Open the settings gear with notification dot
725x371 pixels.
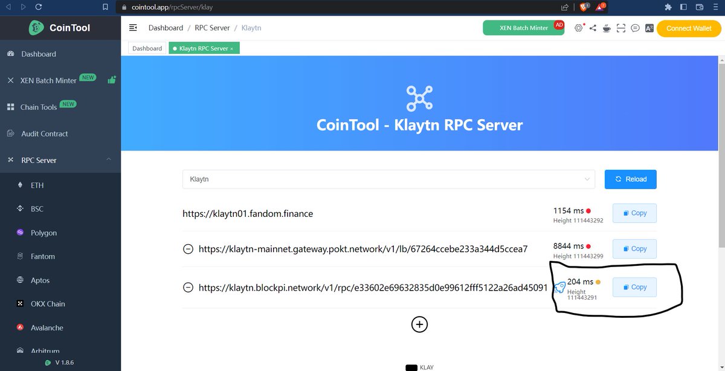(578, 28)
